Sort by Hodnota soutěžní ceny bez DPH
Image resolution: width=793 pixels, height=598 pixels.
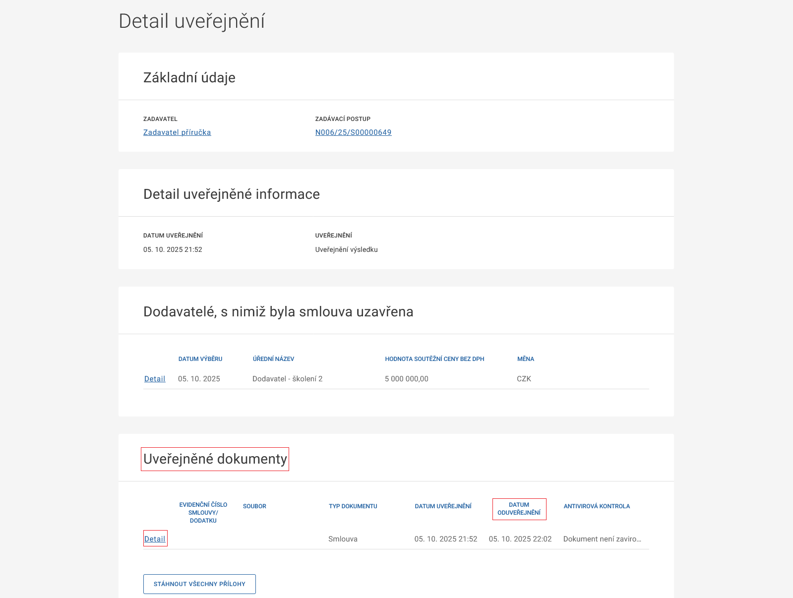click(x=434, y=359)
